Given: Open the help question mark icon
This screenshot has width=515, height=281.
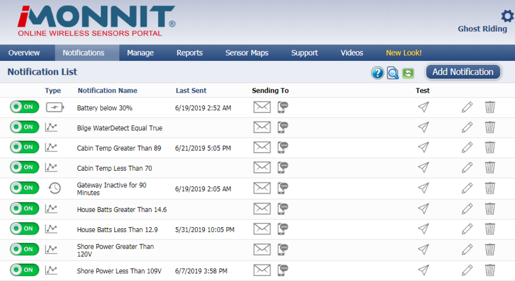Looking at the screenshot, I should click(377, 73).
